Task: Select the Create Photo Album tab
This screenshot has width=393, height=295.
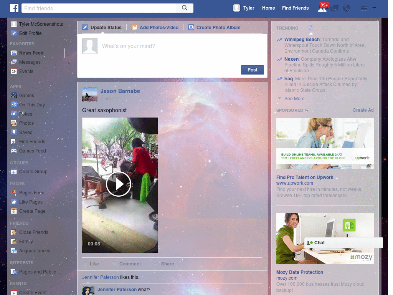Action: tap(214, 28)
